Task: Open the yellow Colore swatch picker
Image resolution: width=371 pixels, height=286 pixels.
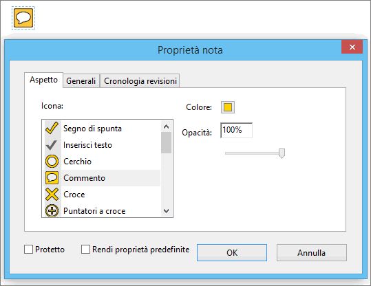Action: [228, 107]
